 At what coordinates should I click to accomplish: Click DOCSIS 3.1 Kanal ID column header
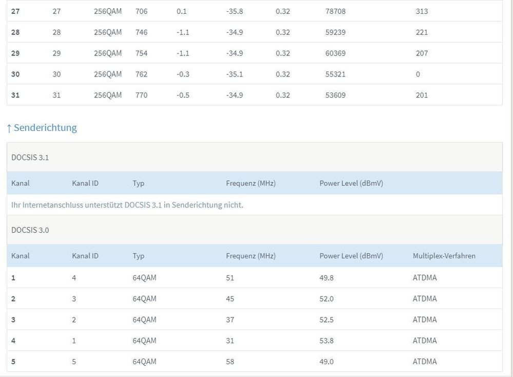click(x=85, y=183)
